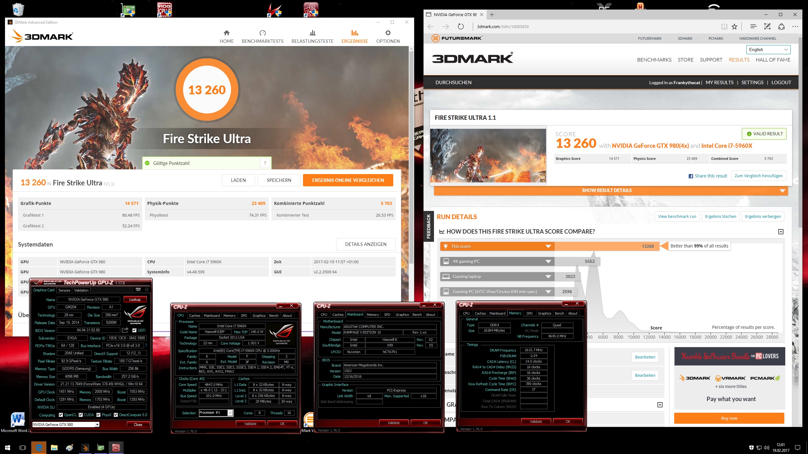Click DETAILS ANZEIGEN button
808x454 pixels.
(366, 244)
